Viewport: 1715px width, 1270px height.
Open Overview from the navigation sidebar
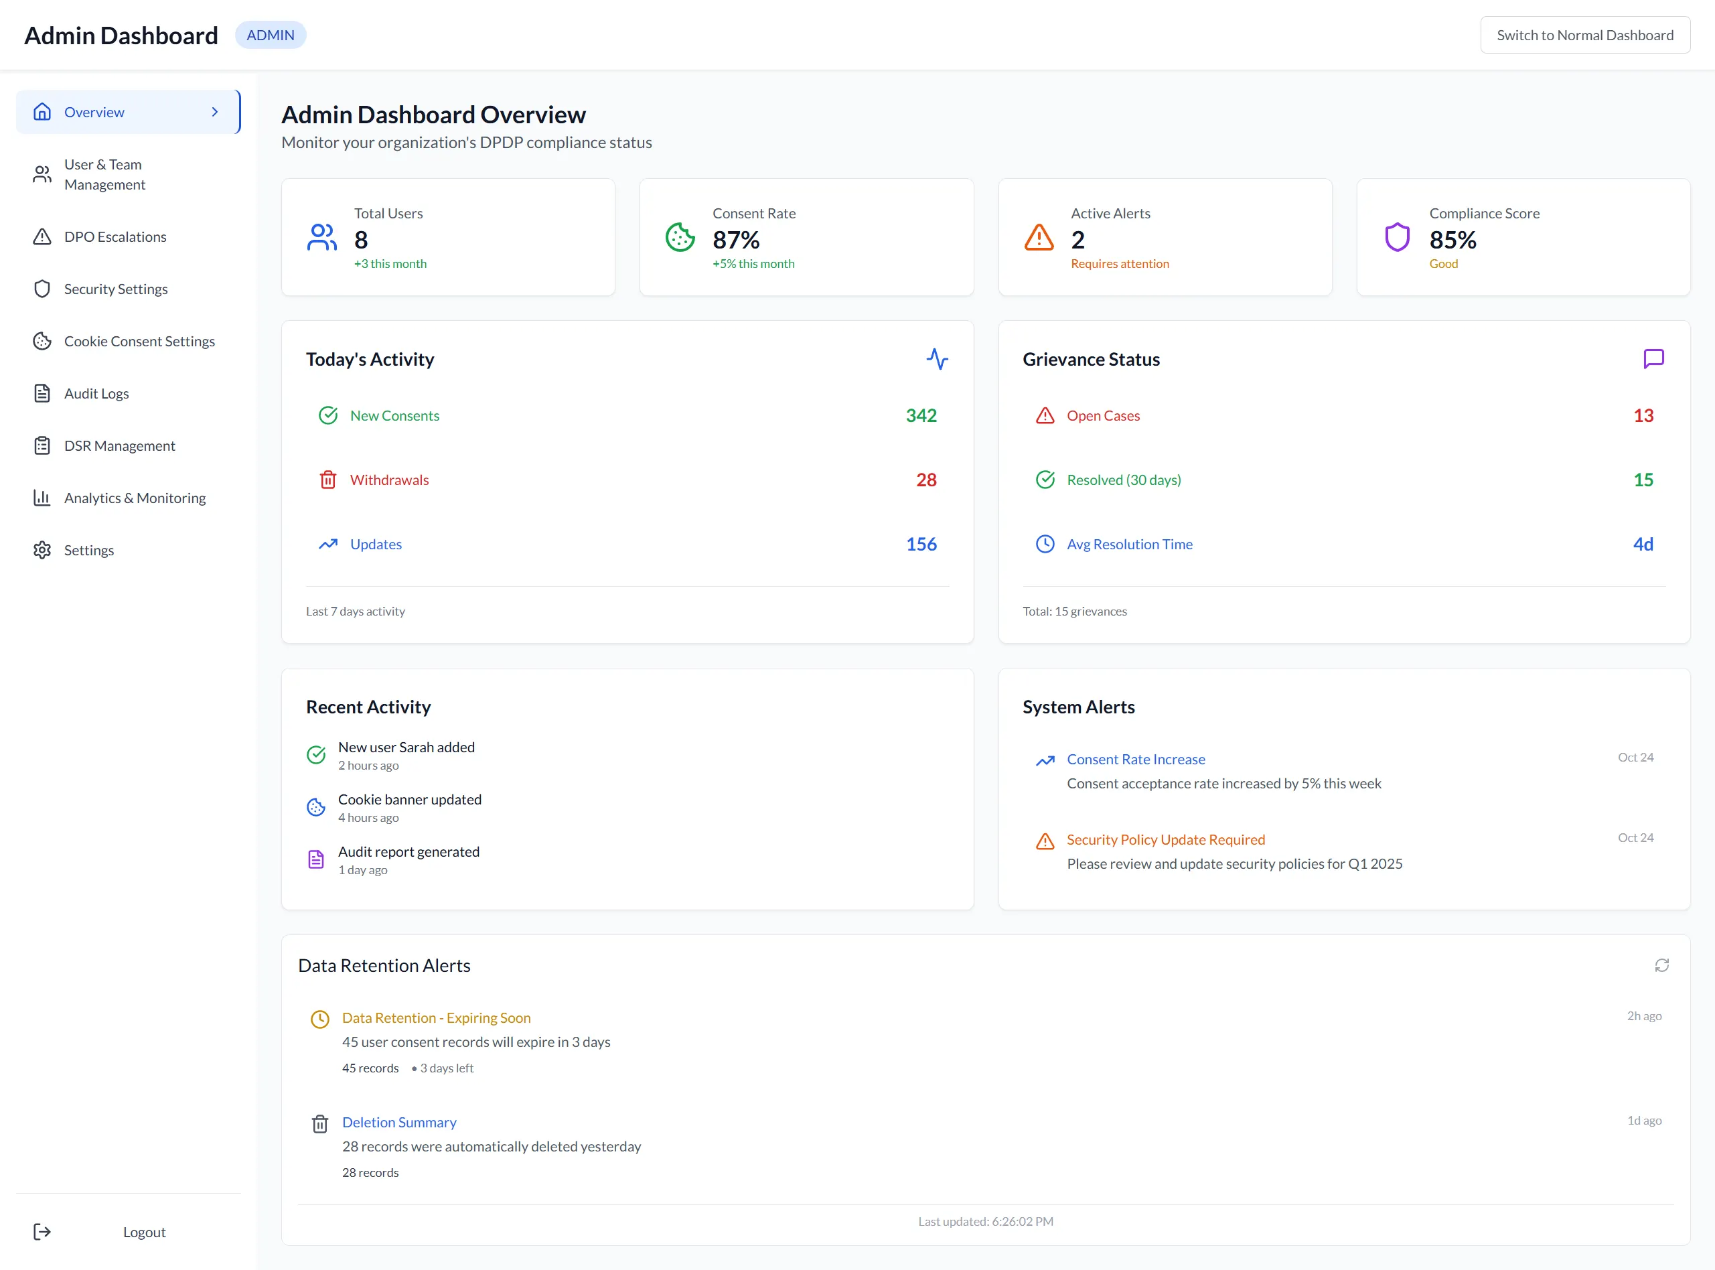94,111
